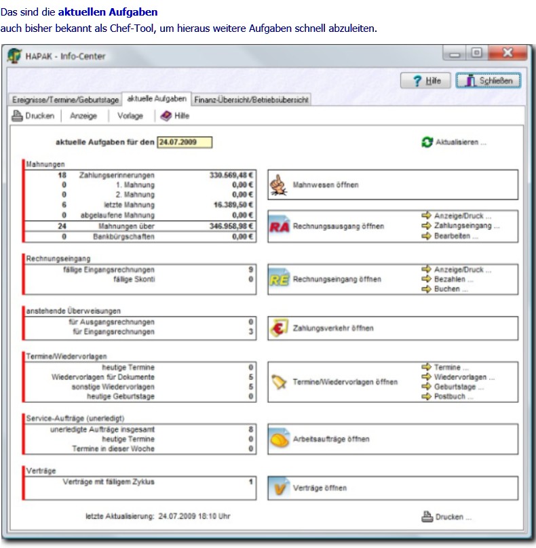Click Drucken in the toolbar
Image resolution: width=536 pixels, height=548 pixels.
point(33,116)
